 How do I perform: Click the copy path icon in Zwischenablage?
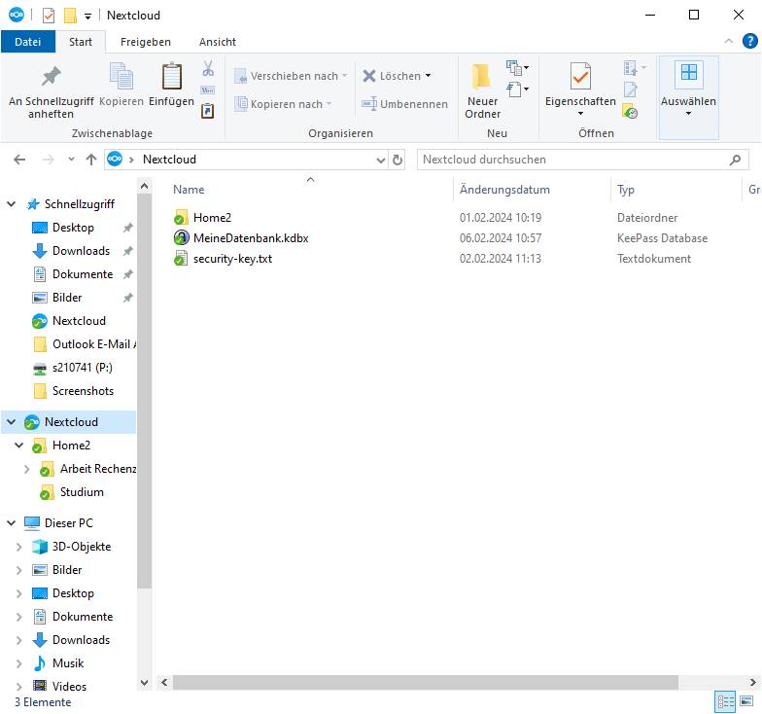pyautogui.click(x=208, y=89)
